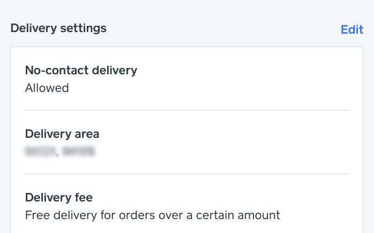
Task: Click the Delivery fee label
Action: (x=59, y=197)
